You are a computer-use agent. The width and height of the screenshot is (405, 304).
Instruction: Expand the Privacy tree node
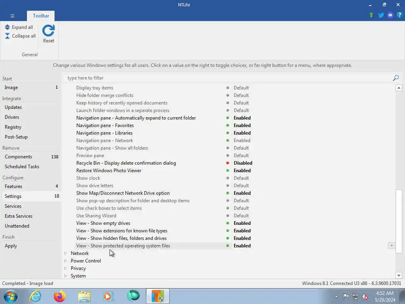pos(66,268)
